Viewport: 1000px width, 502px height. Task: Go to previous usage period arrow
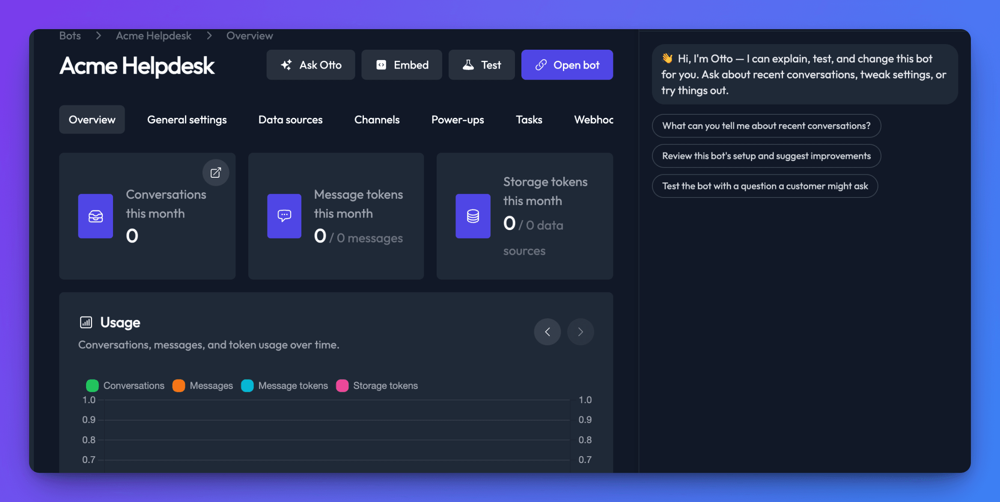click(x=548, y=332)
